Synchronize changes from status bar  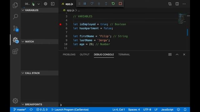(x=31, y=110)
